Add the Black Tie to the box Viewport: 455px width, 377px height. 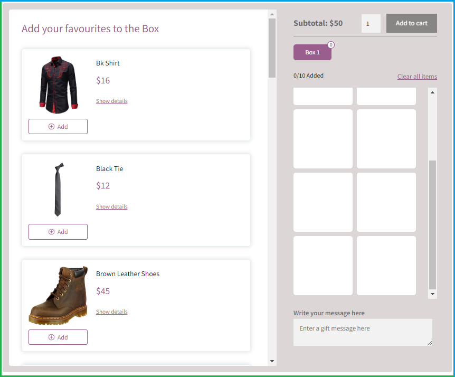pos(58,232)
